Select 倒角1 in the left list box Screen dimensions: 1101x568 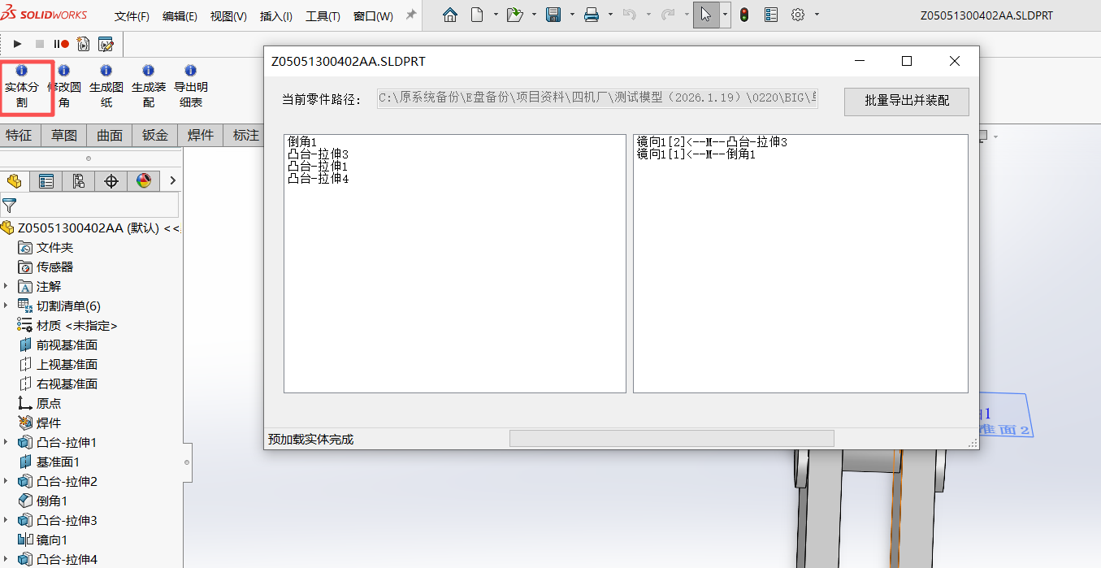click(302, 142)
